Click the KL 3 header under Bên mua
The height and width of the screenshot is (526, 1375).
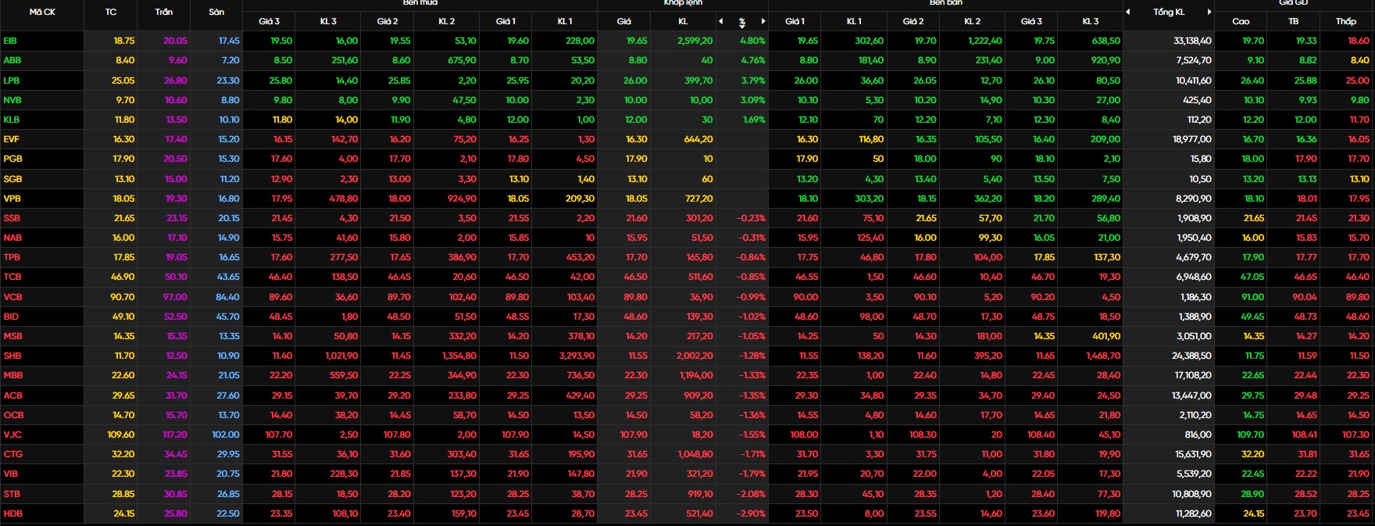click(x=328, y=21)
